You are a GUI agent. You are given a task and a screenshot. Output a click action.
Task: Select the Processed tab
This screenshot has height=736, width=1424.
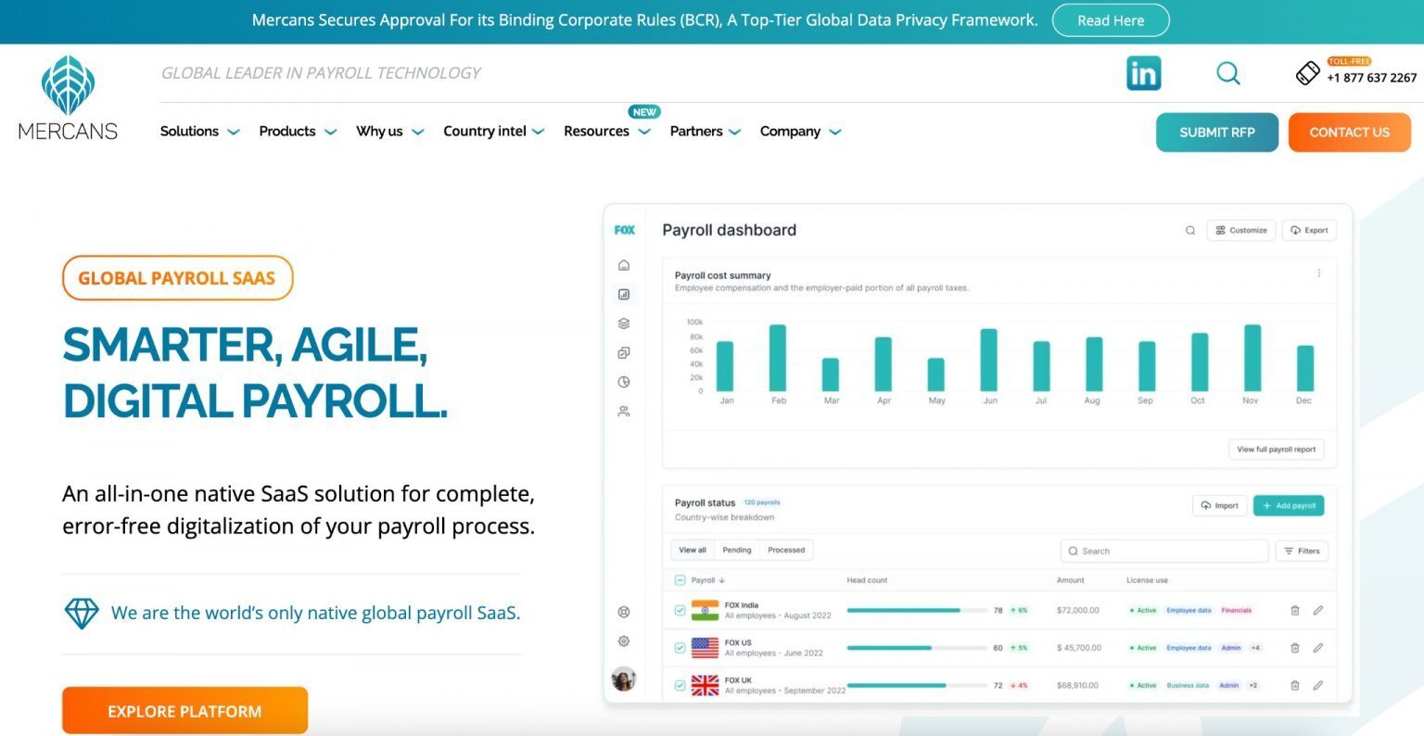[x=786, y=550]
